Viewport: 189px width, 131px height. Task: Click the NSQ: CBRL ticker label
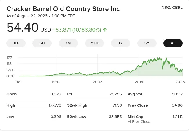click(x=172, y=7)
